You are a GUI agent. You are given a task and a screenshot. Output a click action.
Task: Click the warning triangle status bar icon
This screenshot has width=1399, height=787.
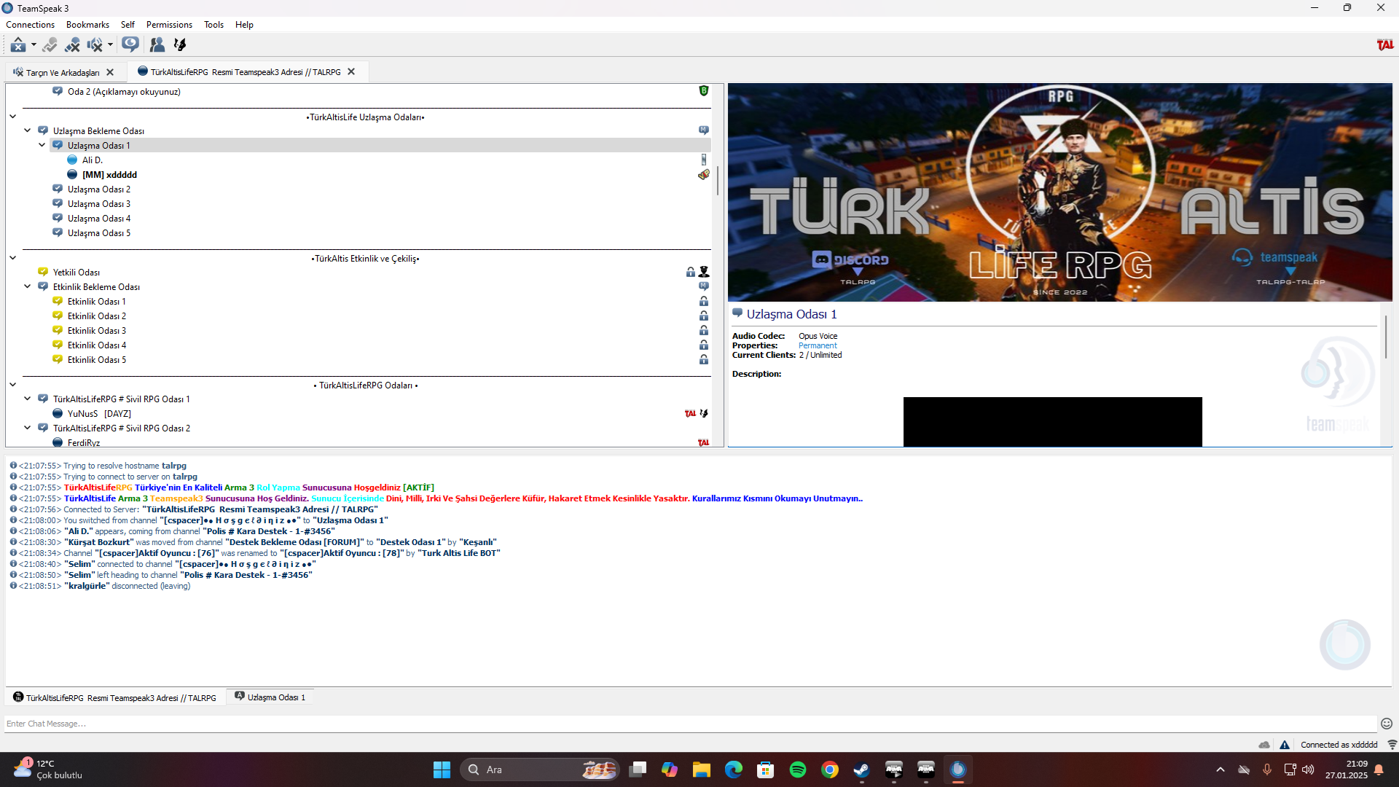tap(1285, 745)
